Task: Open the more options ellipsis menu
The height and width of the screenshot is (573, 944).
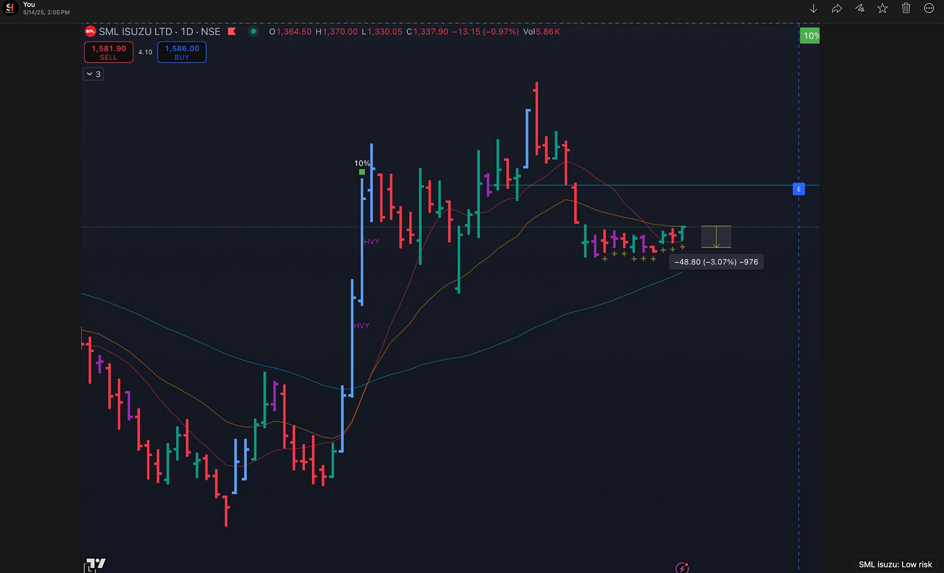Action: (x=928, y=8)
